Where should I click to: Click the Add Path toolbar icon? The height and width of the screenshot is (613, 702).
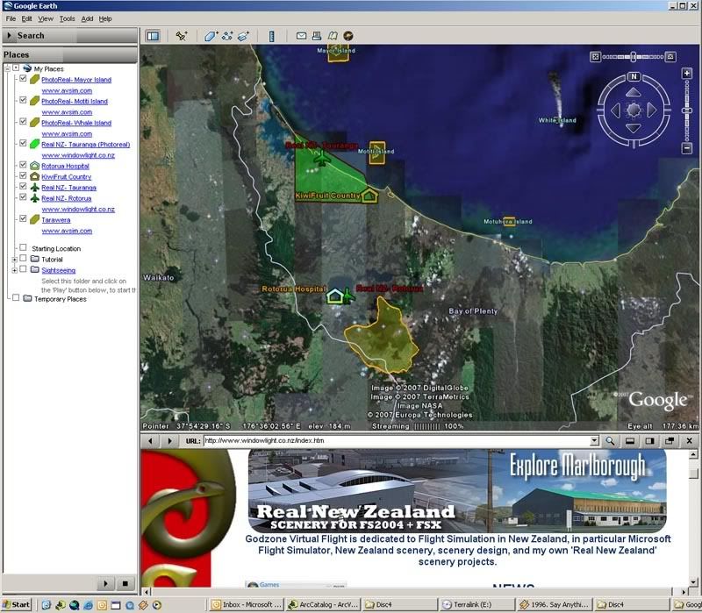tap(227, 36)
